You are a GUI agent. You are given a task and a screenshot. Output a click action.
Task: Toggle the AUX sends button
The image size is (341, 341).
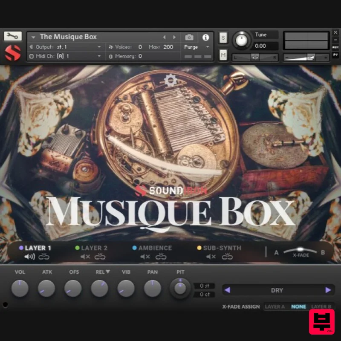click(x=335, y=47)
